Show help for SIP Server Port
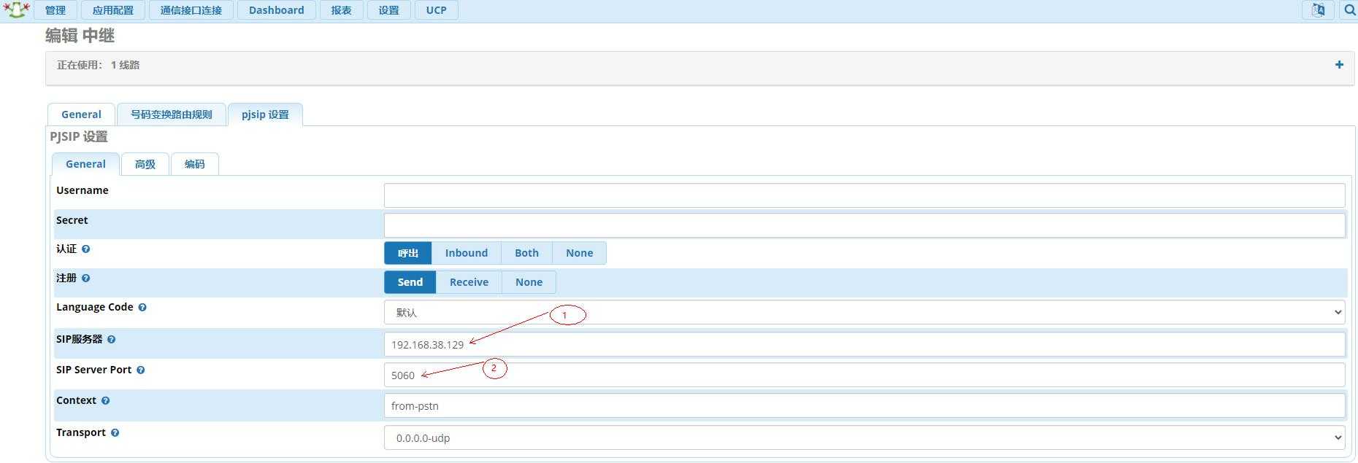This screenshot has width=1358, height=463. [141, 370]
